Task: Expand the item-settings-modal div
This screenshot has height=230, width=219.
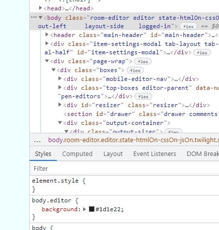Action: [47, 43]
